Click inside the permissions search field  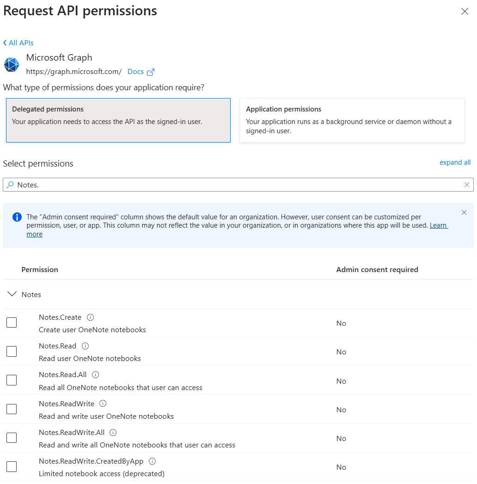tap(185, 184)
